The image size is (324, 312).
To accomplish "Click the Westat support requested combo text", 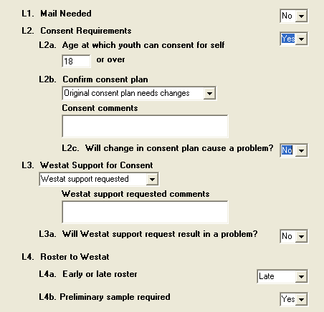I will point(85,179).
